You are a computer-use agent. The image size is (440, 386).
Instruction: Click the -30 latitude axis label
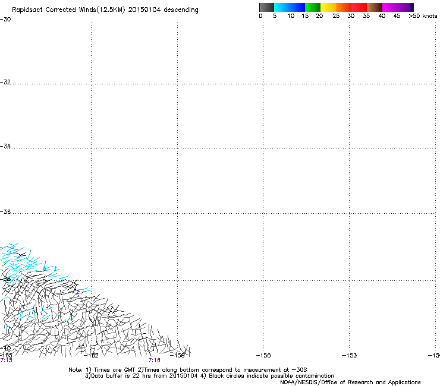5,20
